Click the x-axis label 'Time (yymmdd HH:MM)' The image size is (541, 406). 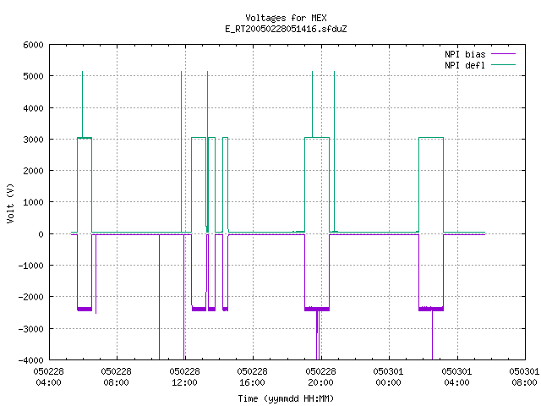(x=286, y=398)
